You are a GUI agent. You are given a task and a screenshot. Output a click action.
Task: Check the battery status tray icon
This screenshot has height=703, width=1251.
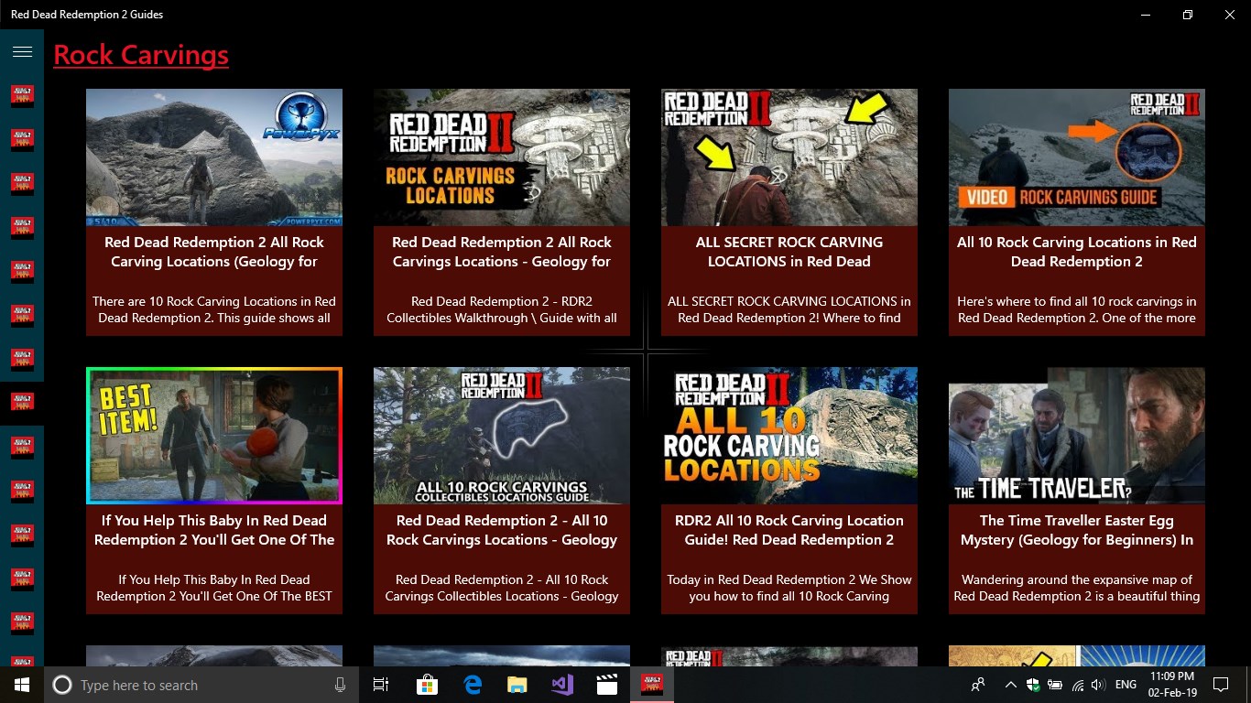[x=1055, y=685]
